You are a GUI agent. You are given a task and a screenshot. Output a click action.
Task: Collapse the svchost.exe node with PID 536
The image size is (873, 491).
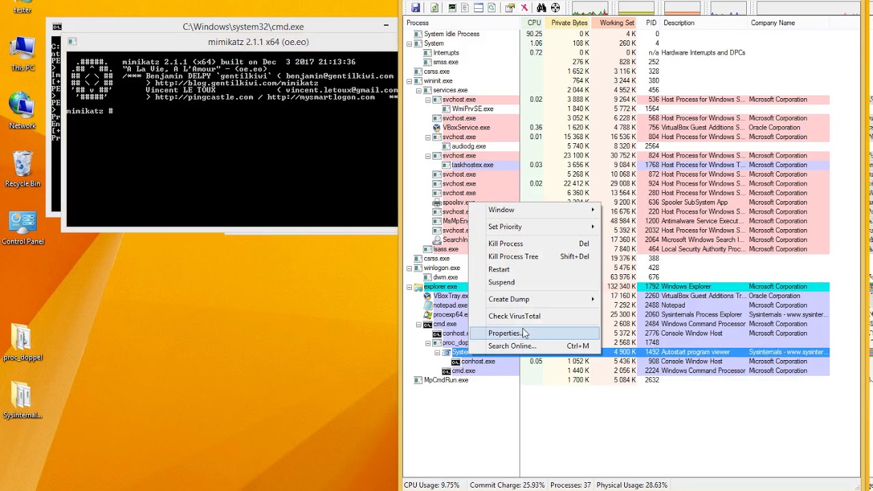428,100
